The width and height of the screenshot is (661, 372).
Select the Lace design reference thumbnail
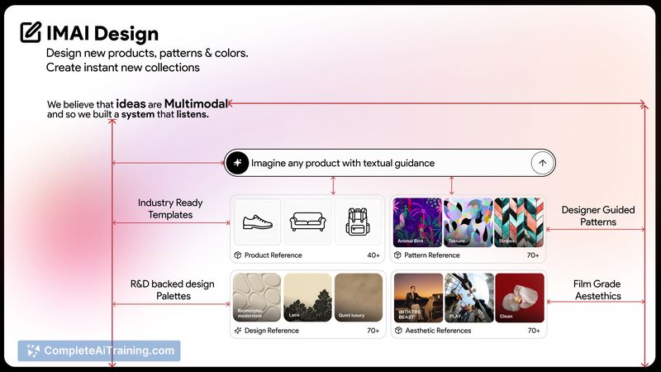[307, 298]
